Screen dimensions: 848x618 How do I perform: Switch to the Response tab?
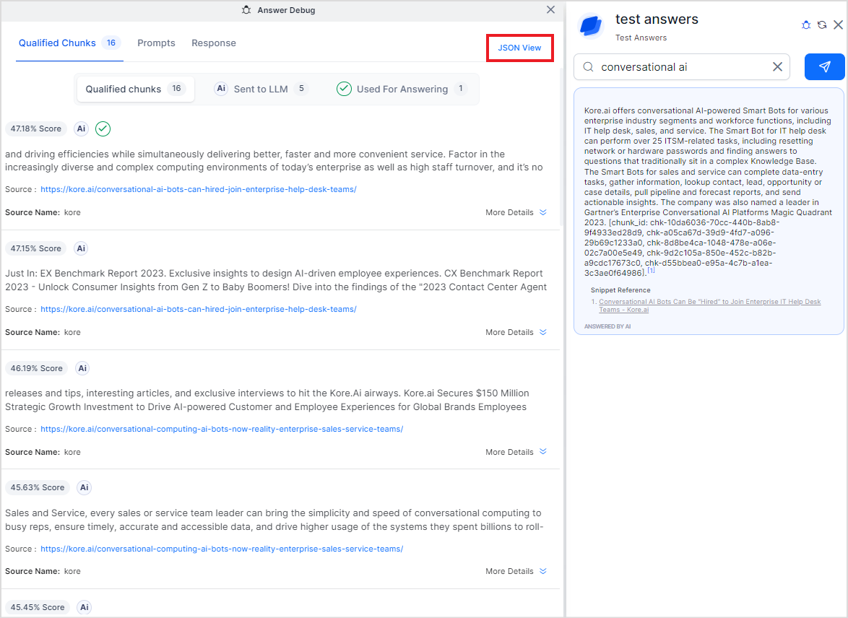(x=214, y=43)
